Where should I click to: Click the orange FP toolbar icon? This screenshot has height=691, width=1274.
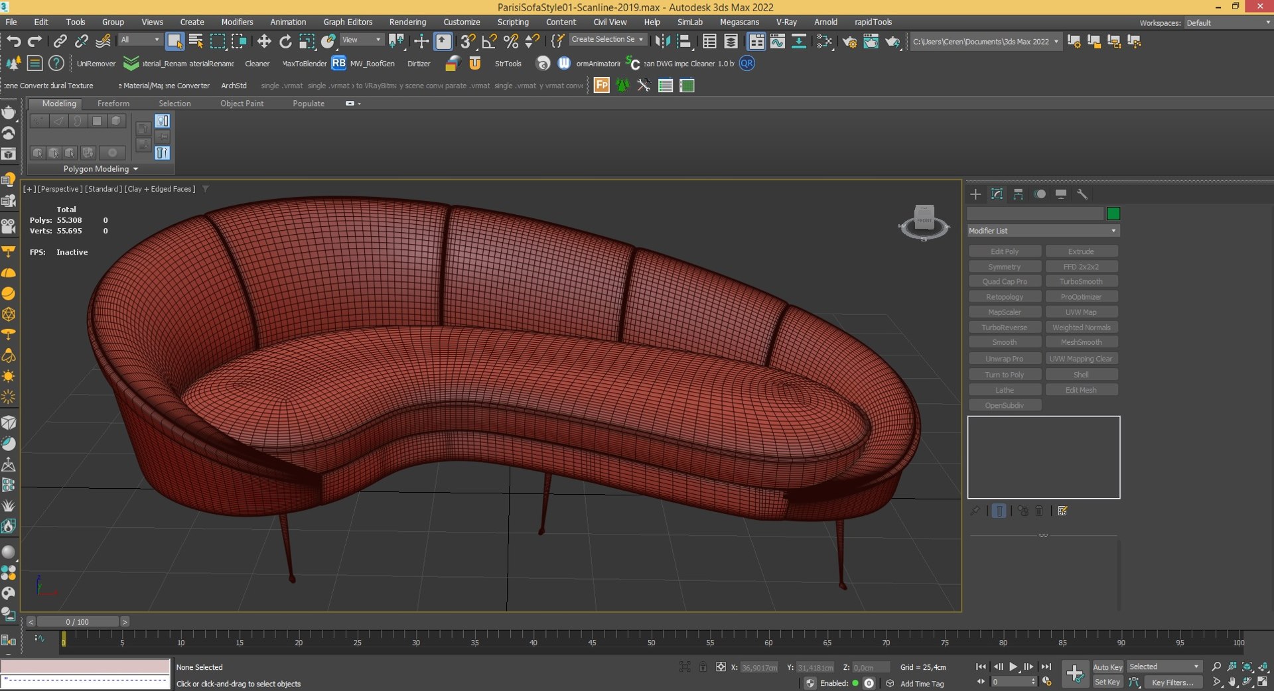(x=601, y=85)
